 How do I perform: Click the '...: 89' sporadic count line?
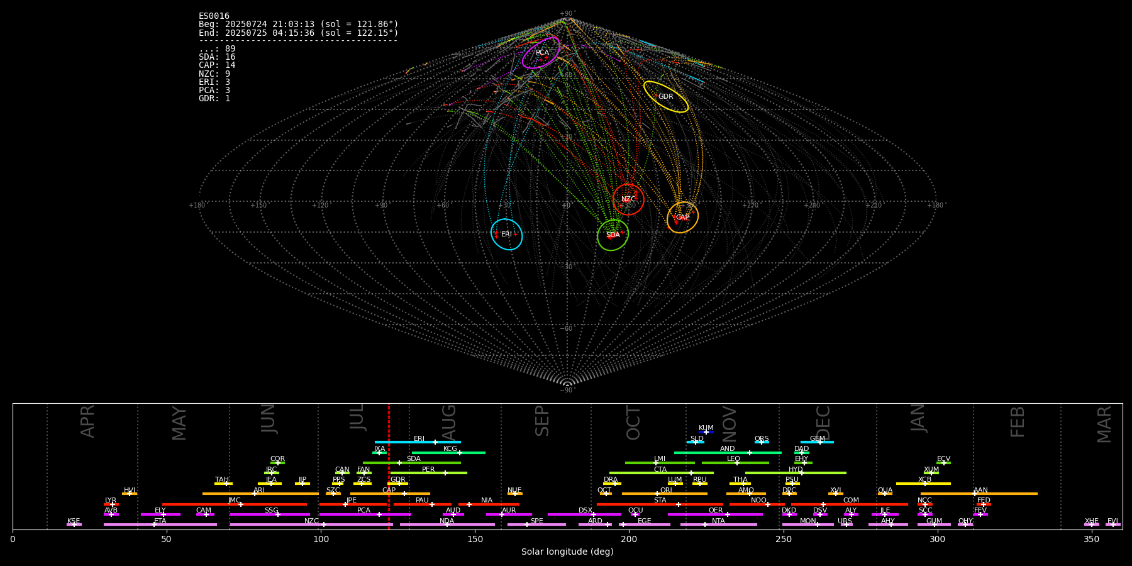pos(217,49)
